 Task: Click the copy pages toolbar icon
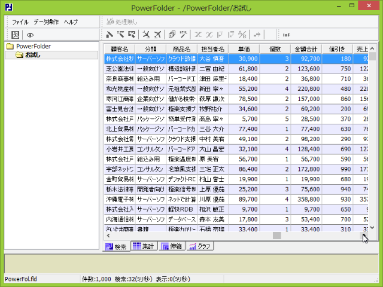[172, 35]
